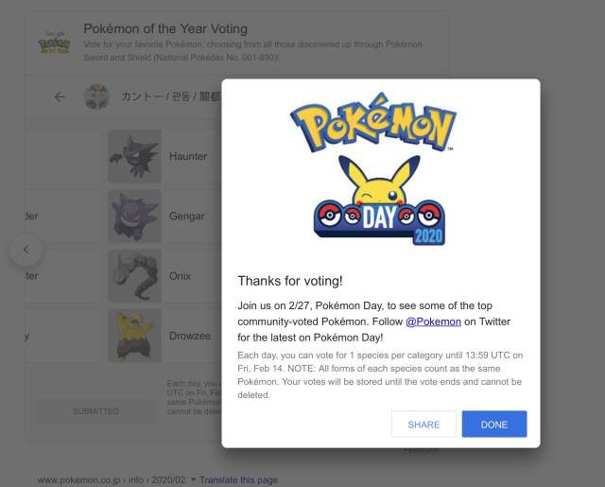Click the Translate this page link

[x=238, y=479]
